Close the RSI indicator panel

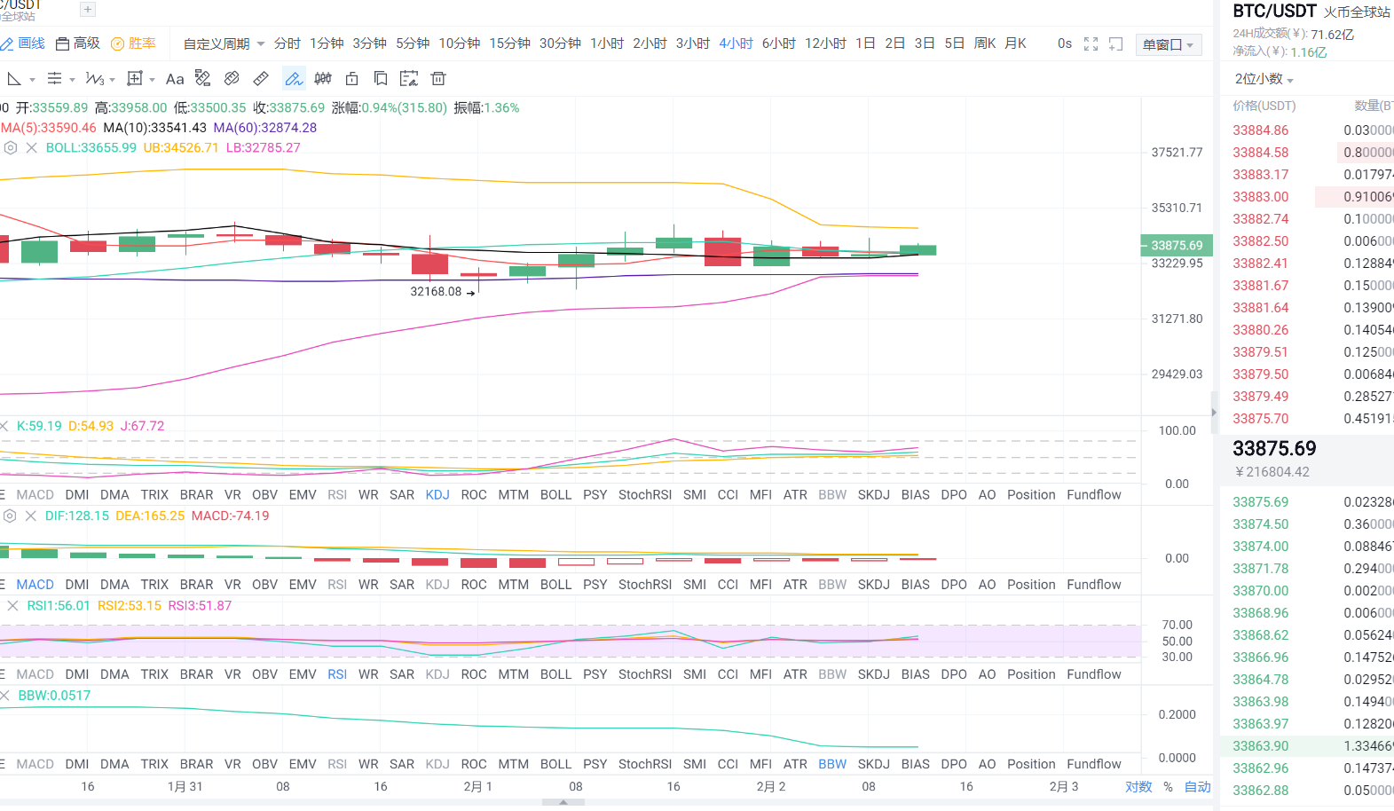12,606
